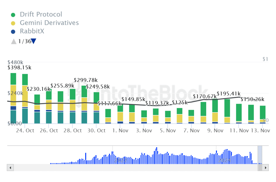Click the green Drift Protocol legend dot
This screenshot has width=276, height=182.
(x=13, y=15)
